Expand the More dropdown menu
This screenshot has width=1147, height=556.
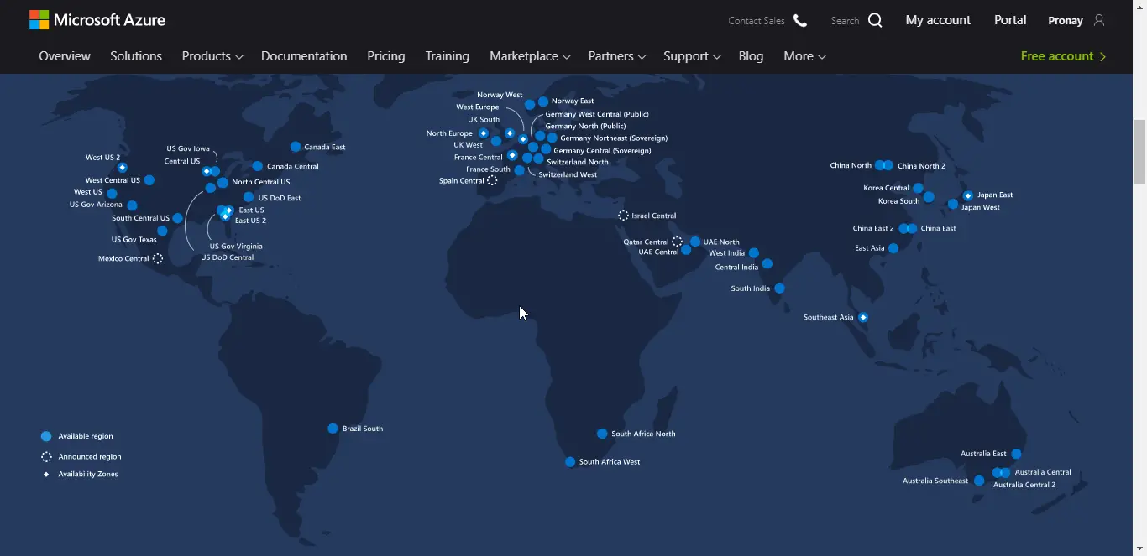pyautogui.click(x=804, y=56)
